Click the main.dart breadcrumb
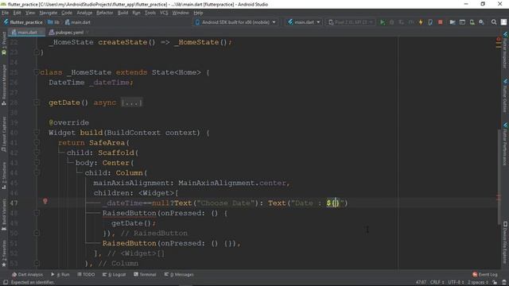 click(78, 22)
